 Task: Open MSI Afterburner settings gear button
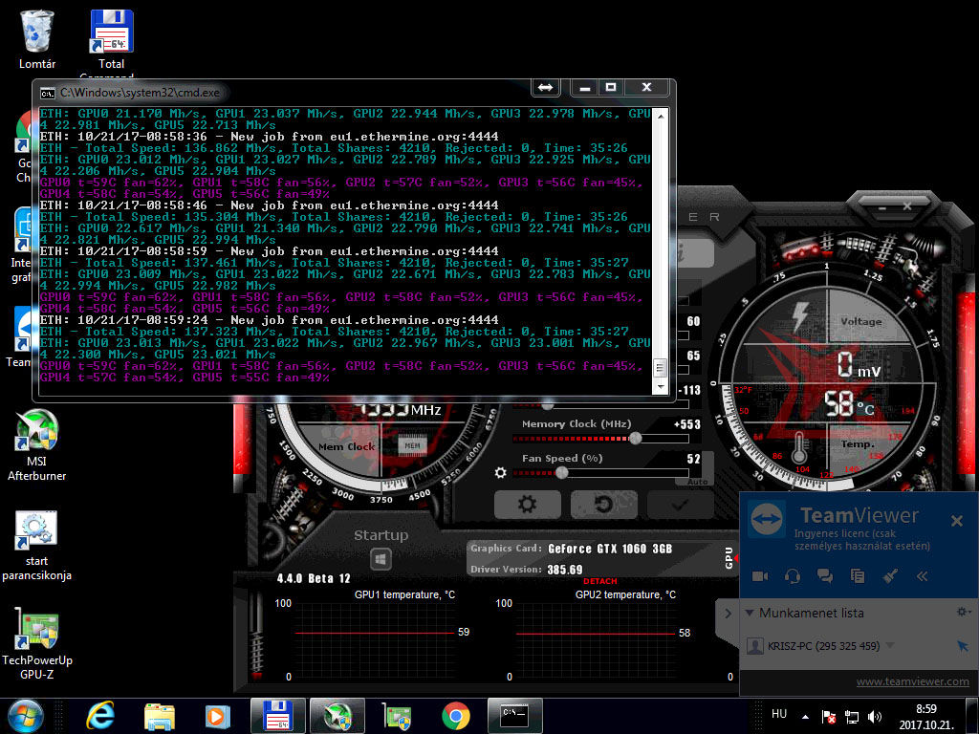(527, 504)
